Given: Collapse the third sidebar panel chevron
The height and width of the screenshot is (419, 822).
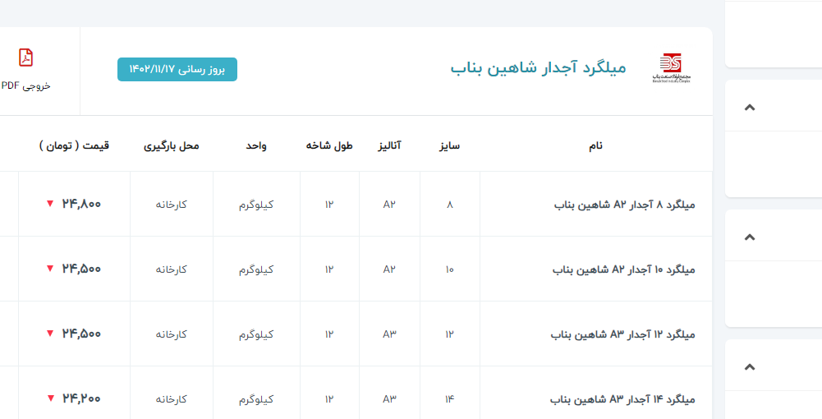Looking at the screenshot, I should (749, 366).
